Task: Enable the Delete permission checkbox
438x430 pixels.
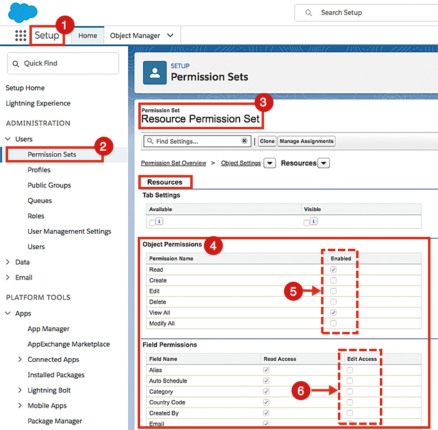Action: (334, 302)
